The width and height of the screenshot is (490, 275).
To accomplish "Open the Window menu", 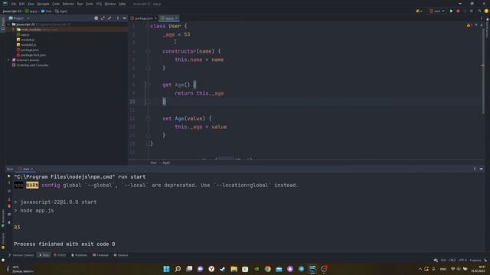I will coord(110,4).
